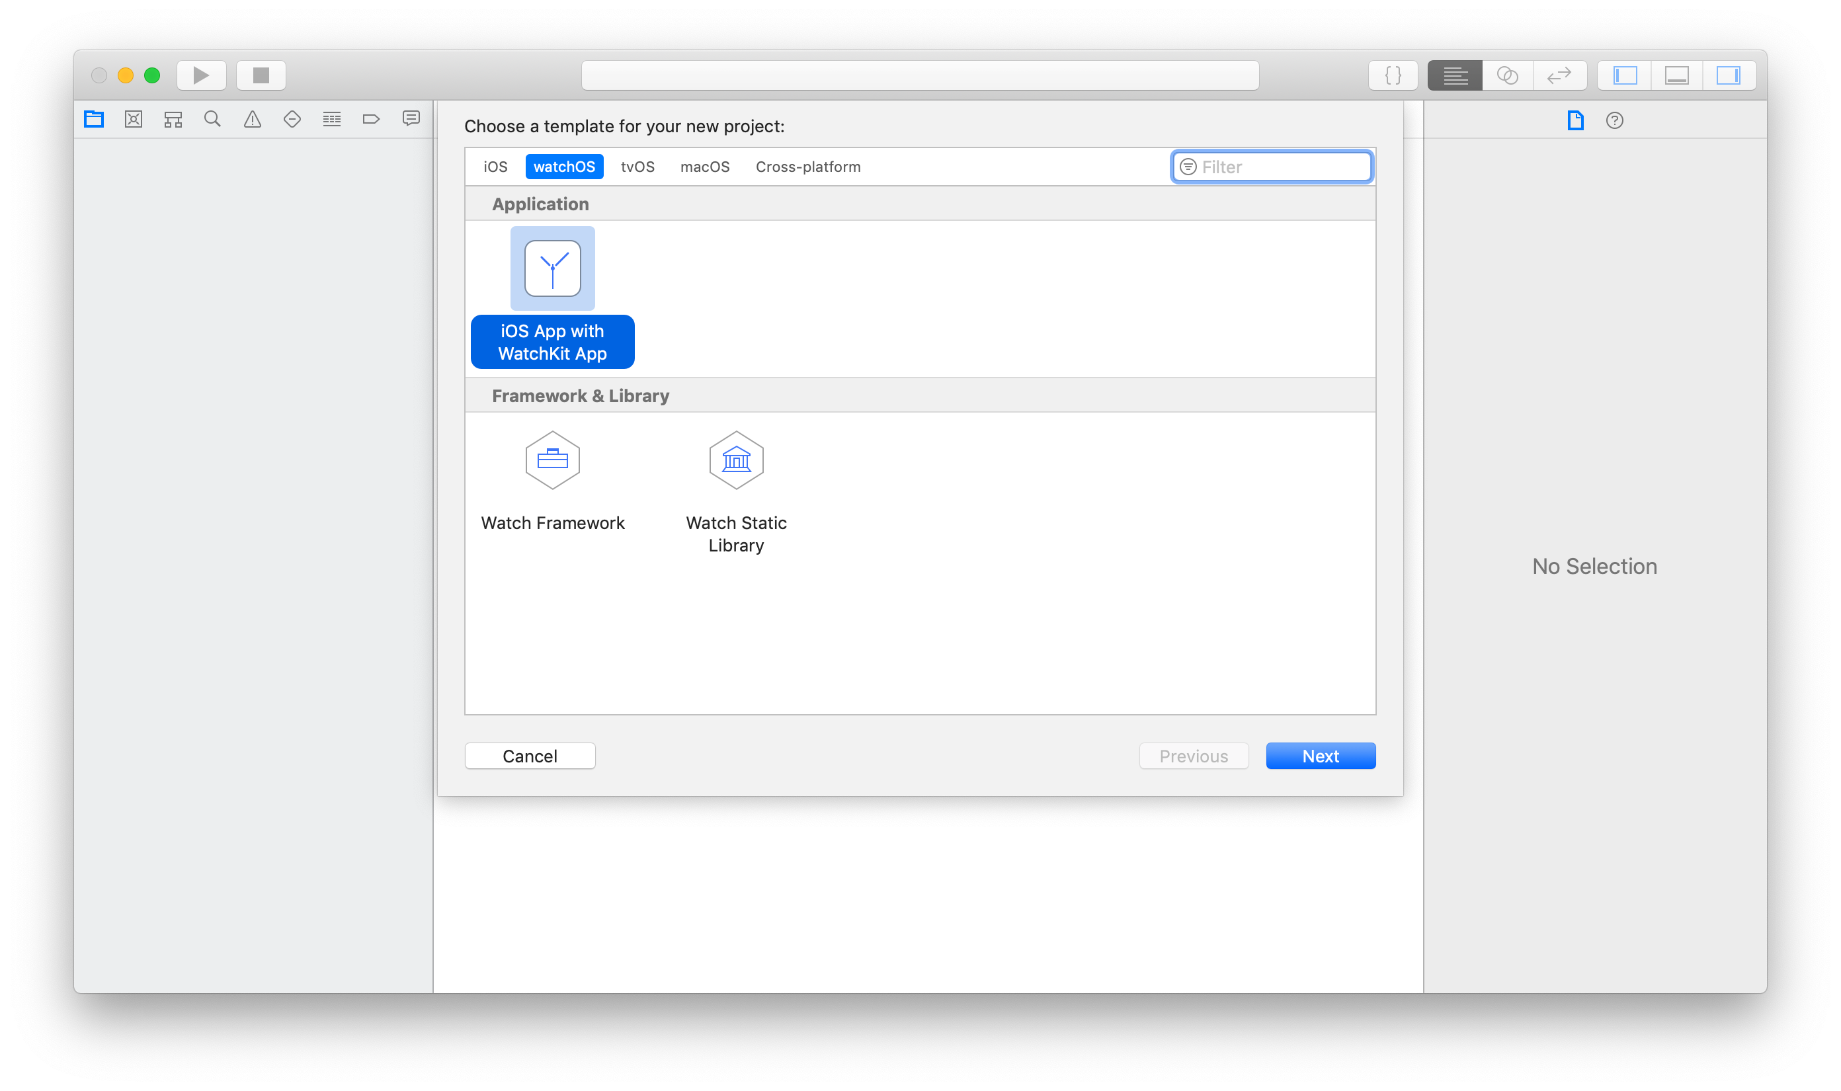Open the Breakpoint navigator
1841x1091 pixels.
click(x=371, y=119)
